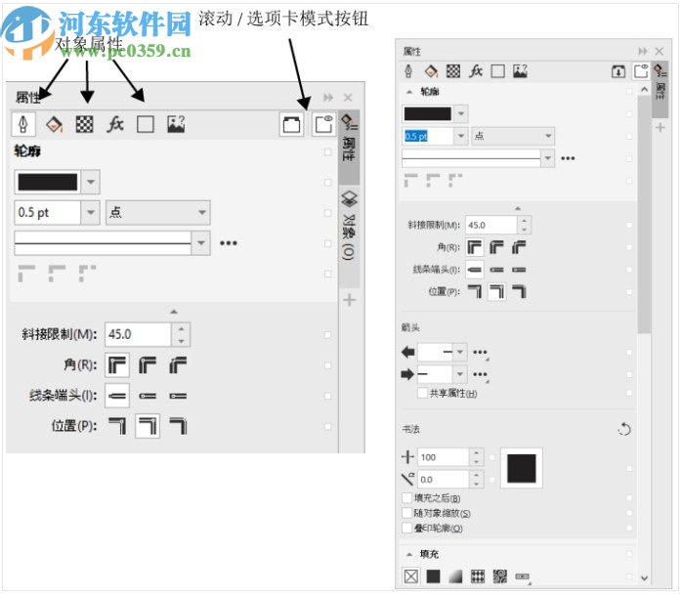Image resolution: width=682 pixels, height=596 pixels.
Task: Open the Bitmap image tab in left panel
Action: click(176, 124)
